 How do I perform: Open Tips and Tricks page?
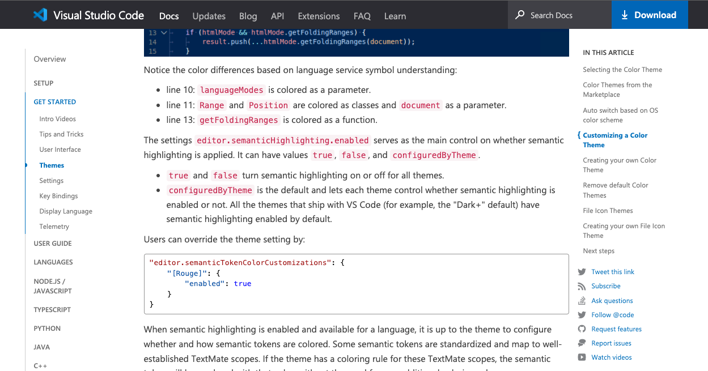[61, 134]
